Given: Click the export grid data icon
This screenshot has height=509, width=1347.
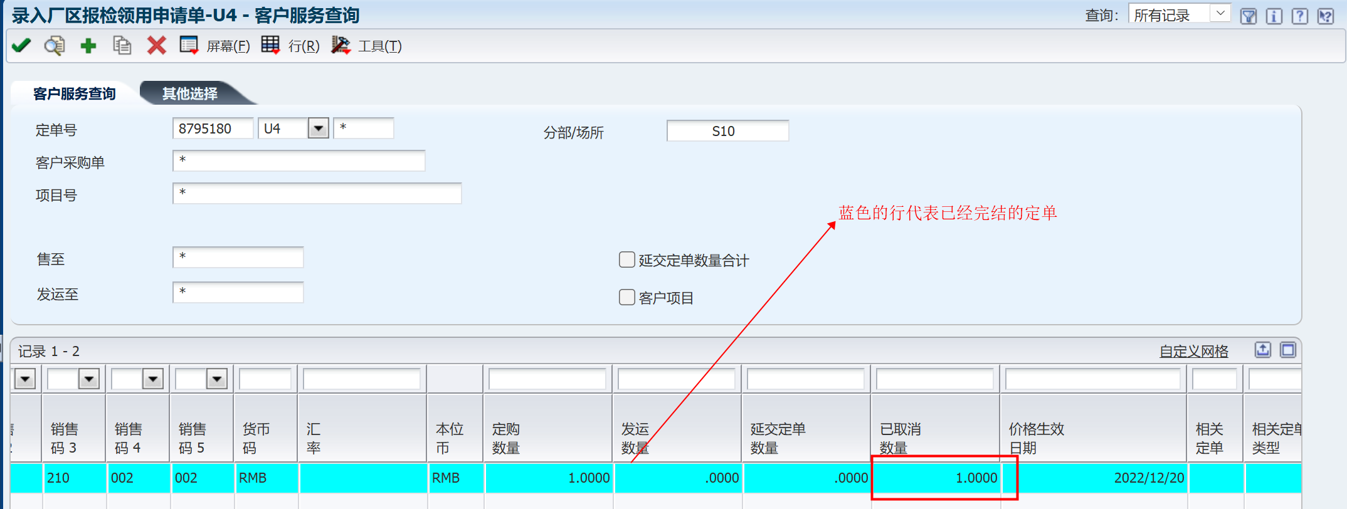Looking at the screenshot, I should [x=1263, y=350].
